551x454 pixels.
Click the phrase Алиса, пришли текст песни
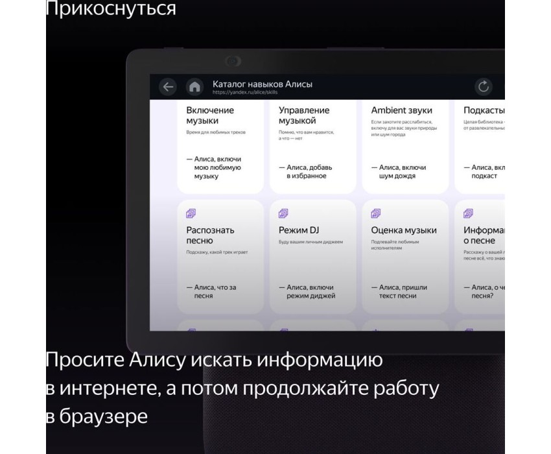click(399, 291)
